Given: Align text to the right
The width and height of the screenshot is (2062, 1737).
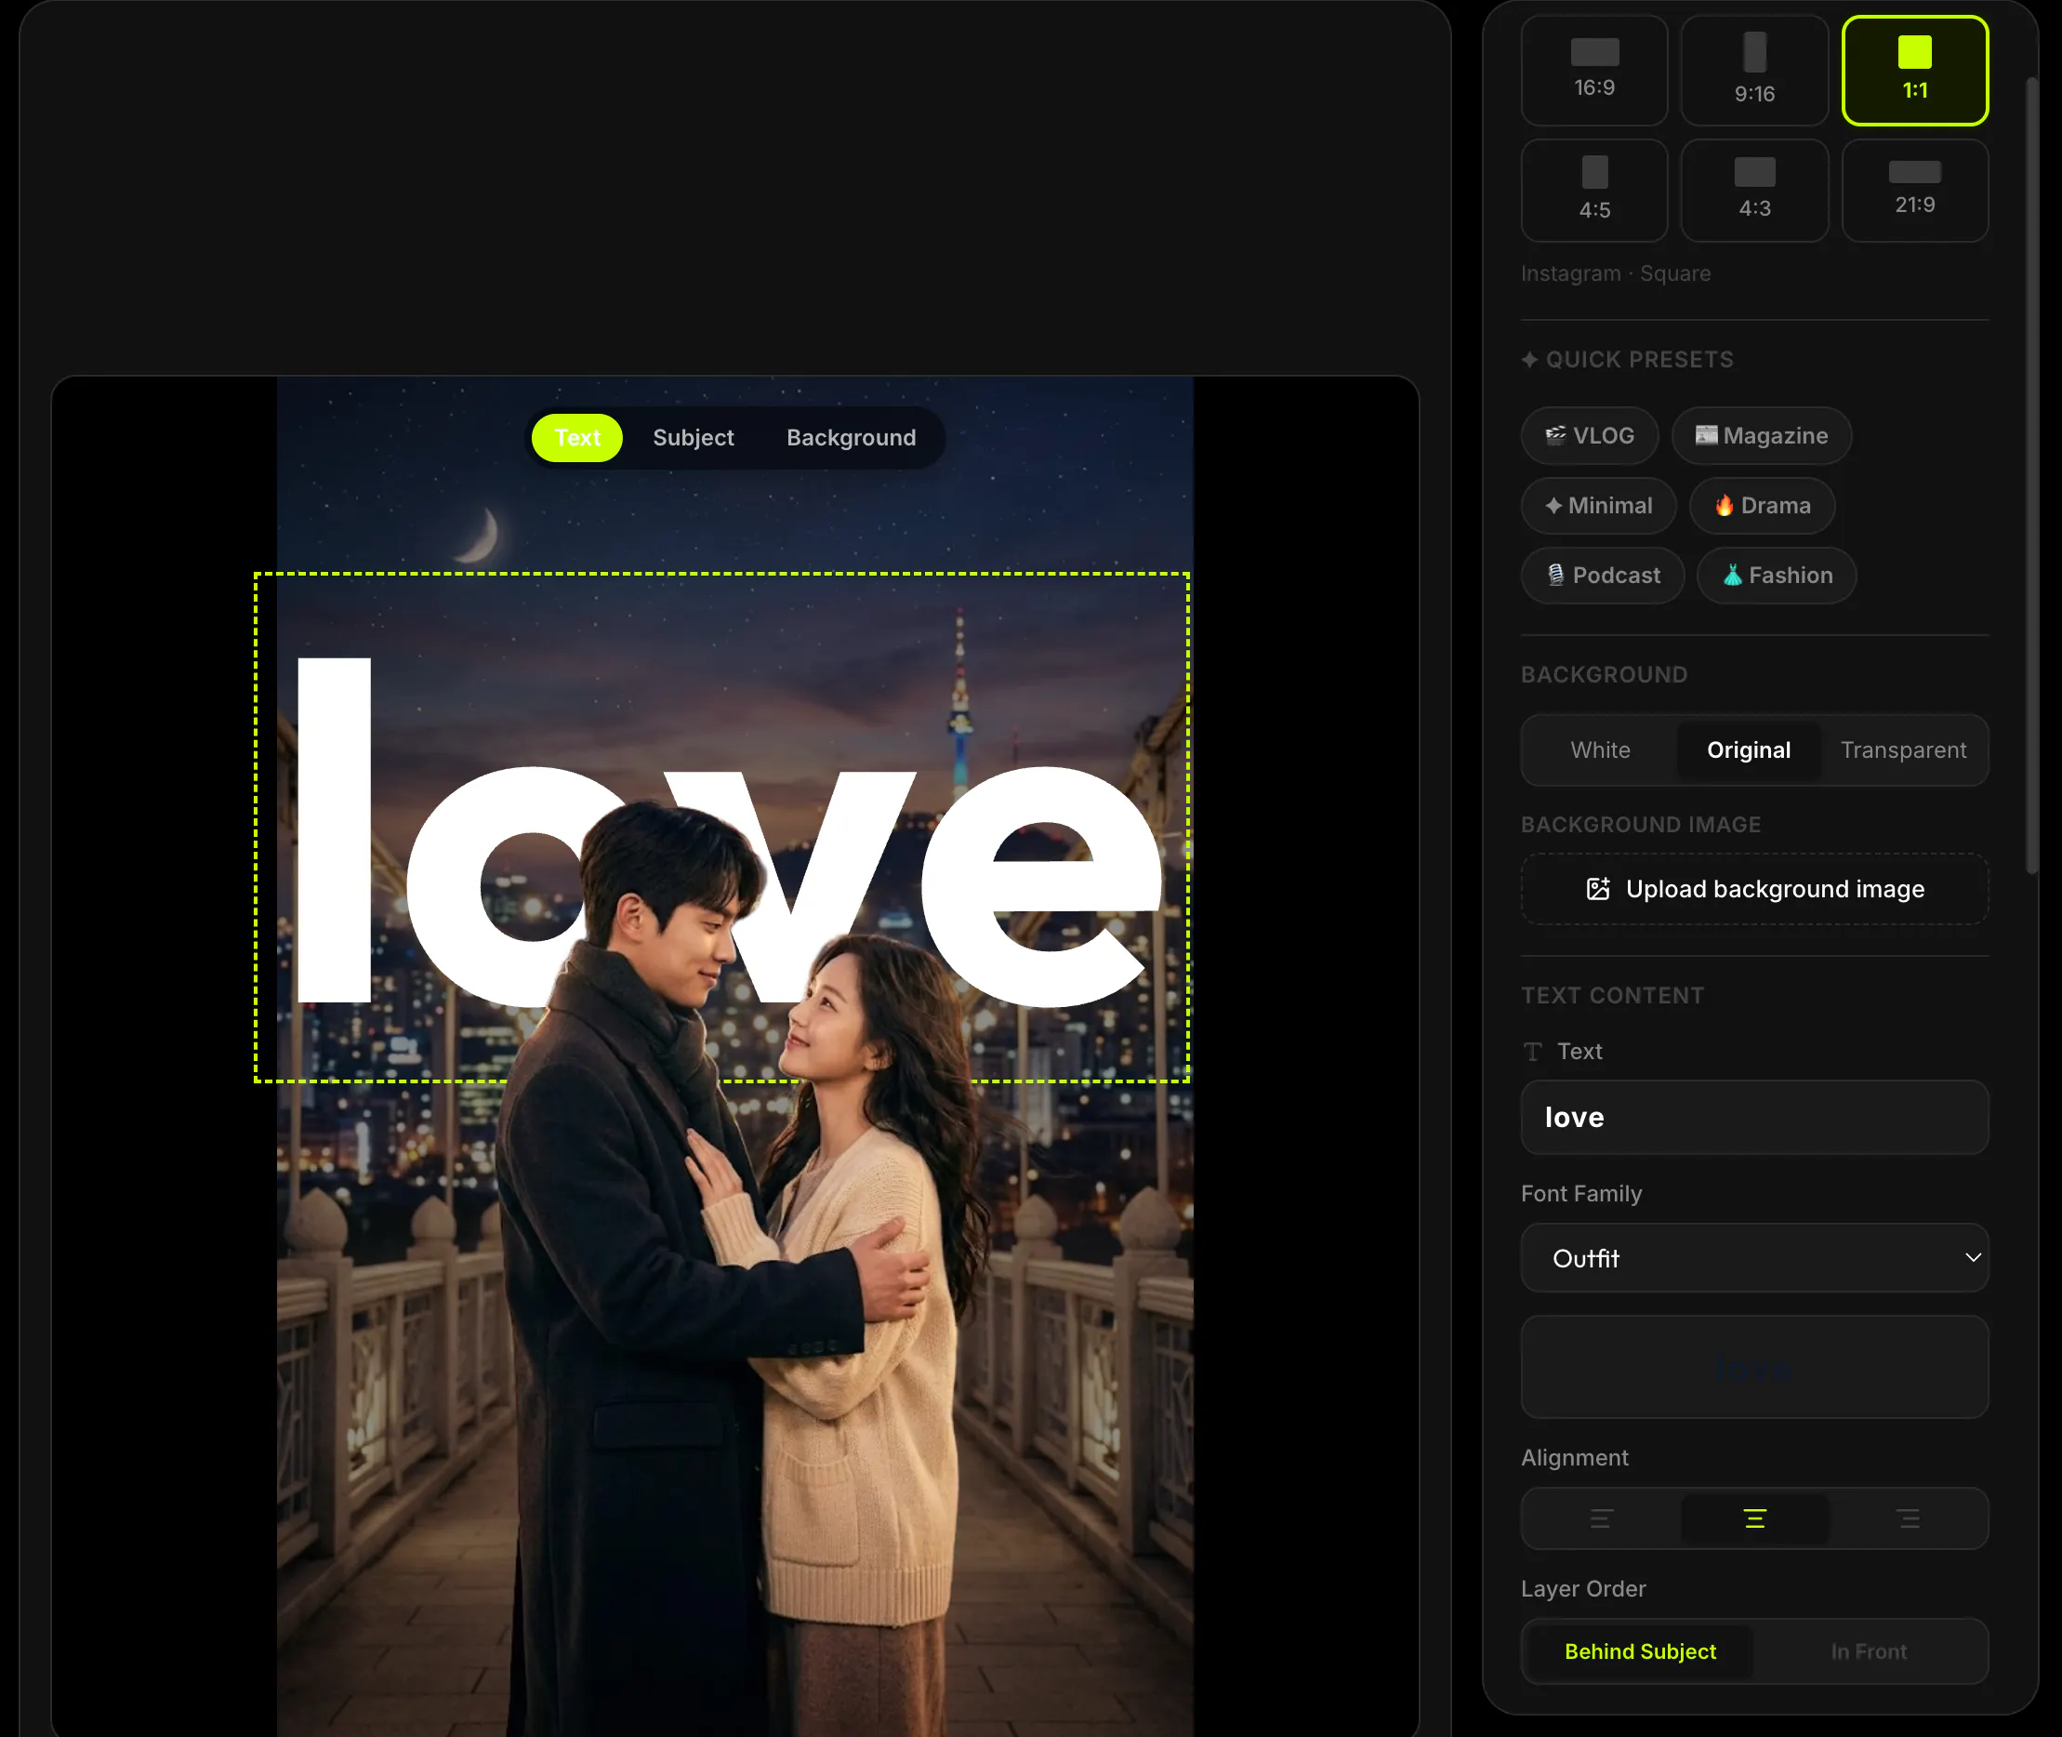Looking at the screenshot, I should pyautogui.click(x=1909, y=1518).
